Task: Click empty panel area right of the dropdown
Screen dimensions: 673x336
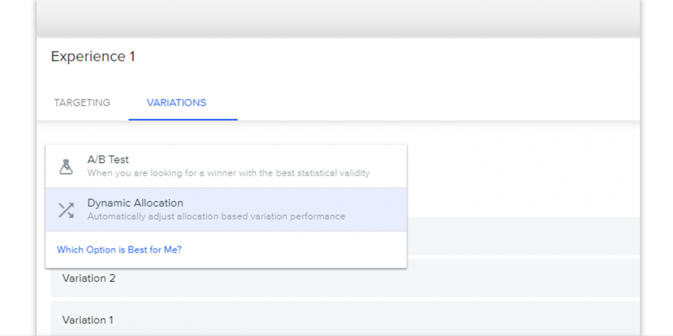Action: pos(523,172)
